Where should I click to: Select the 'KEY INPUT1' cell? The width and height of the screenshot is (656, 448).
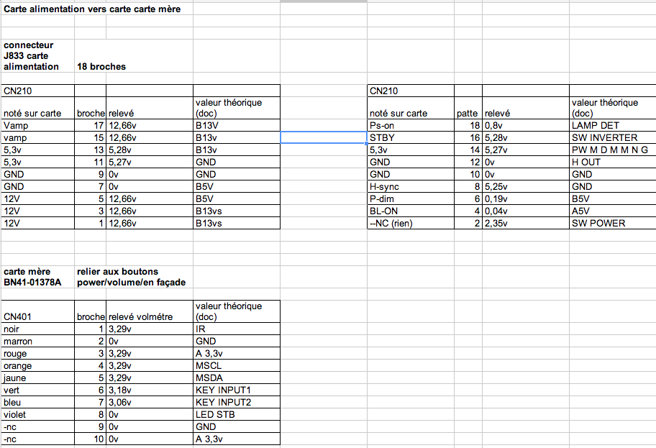coord(237,390)
